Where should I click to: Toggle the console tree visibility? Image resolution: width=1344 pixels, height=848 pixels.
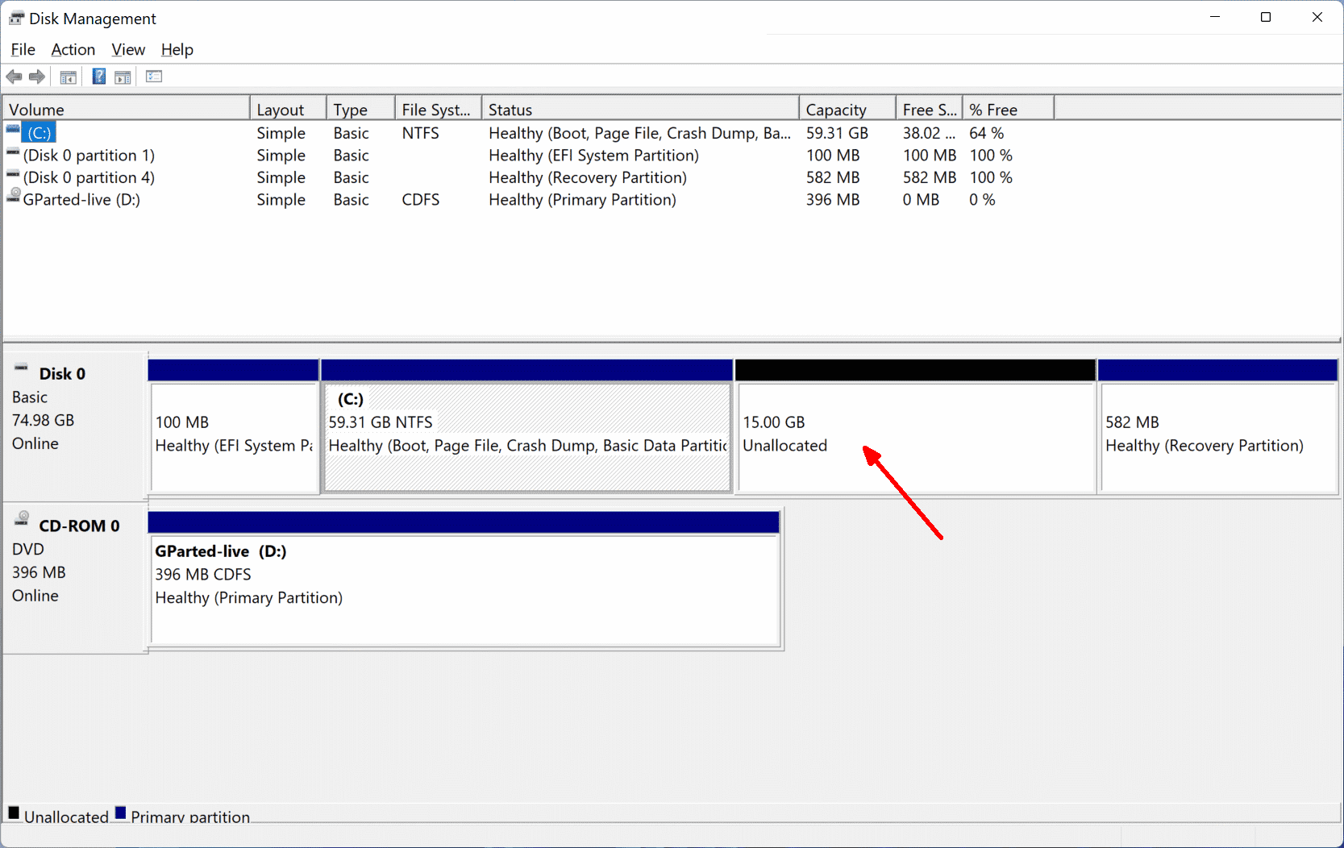69,77
